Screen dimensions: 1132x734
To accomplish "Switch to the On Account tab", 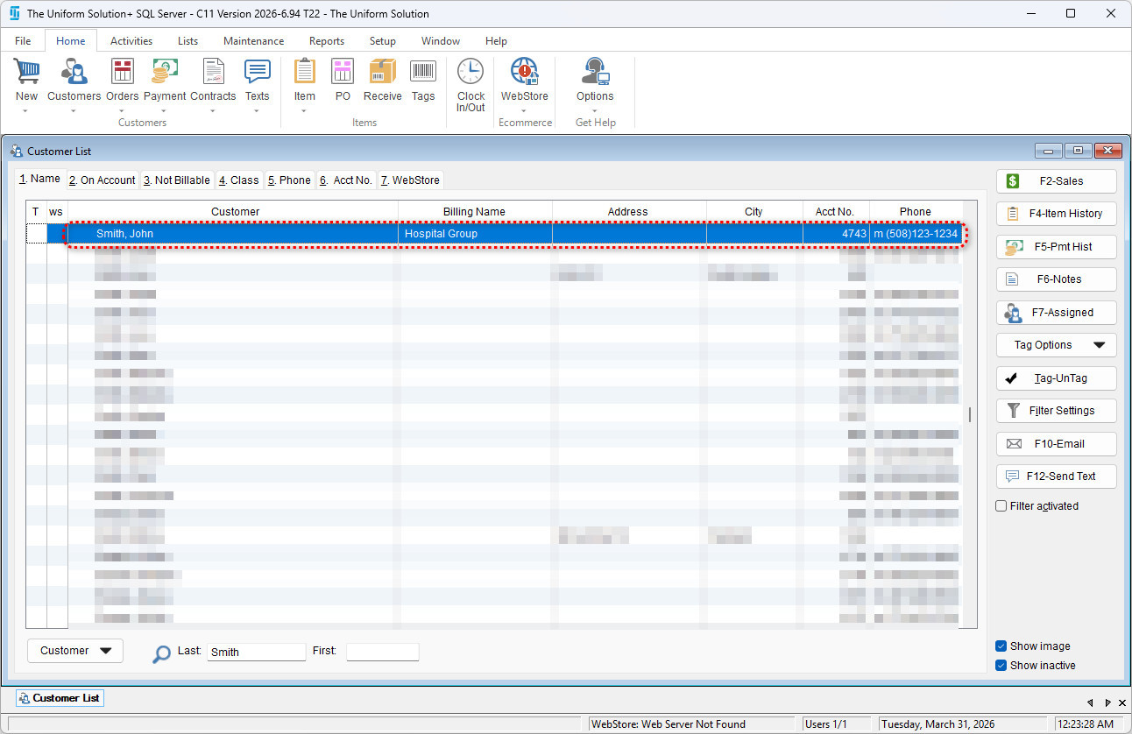I will tap(103, 180).
